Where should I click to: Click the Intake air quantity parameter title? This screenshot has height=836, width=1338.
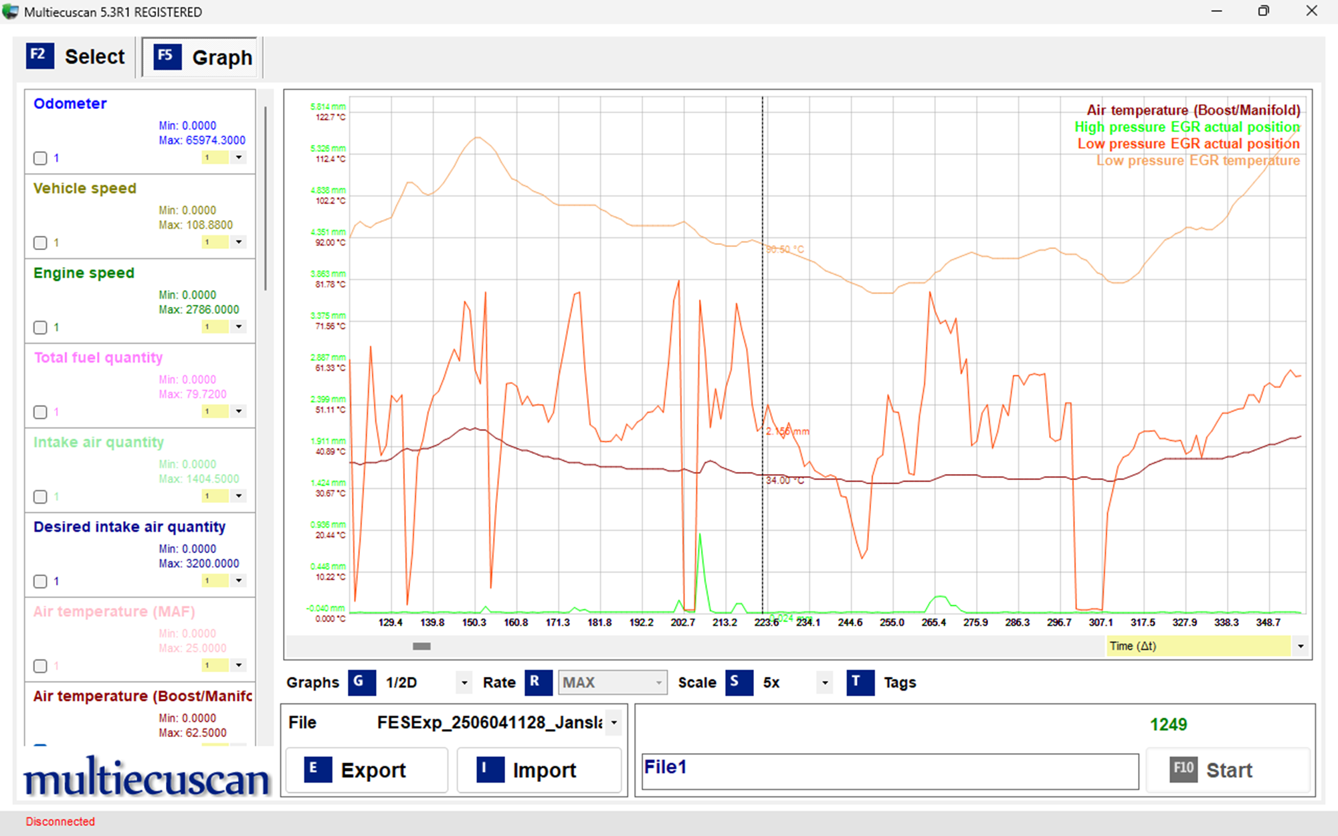(98, 442)
